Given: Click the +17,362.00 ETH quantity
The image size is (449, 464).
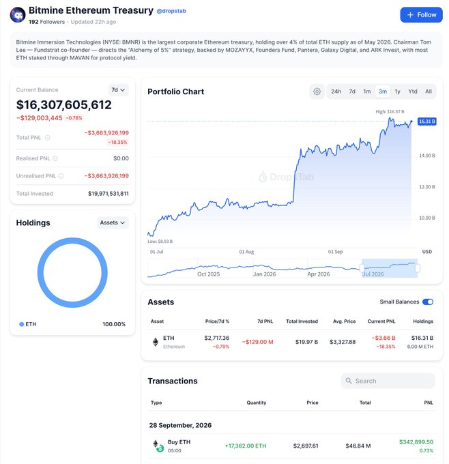Looking at the screenshot, I should 246,446.
